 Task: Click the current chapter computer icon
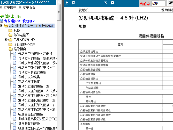(x=2, y=21)
